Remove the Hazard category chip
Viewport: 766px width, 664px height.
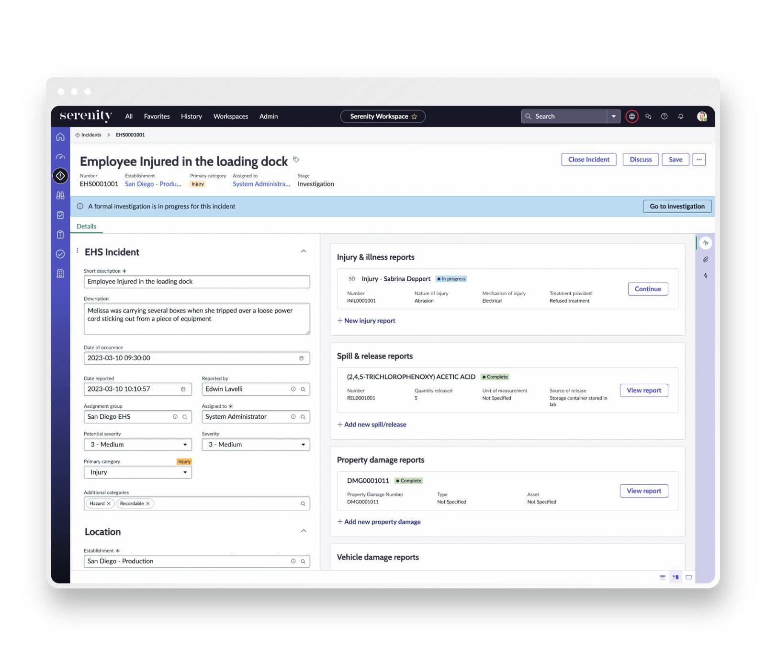click(x=109, y=504)
